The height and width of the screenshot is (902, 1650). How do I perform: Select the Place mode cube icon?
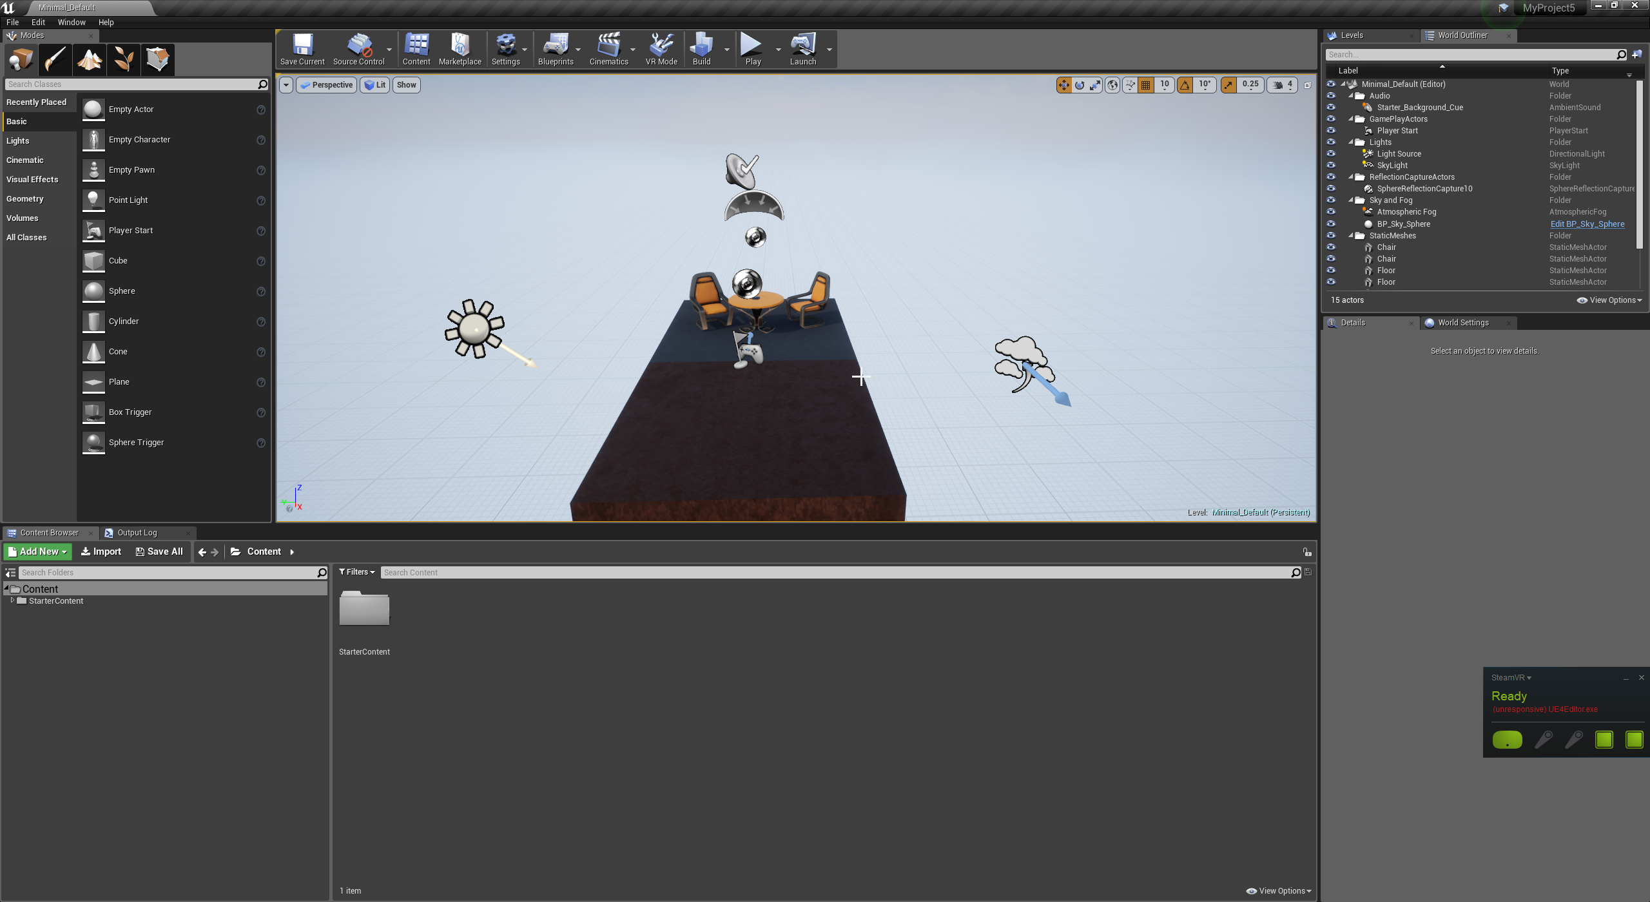(x=20, y=59)
